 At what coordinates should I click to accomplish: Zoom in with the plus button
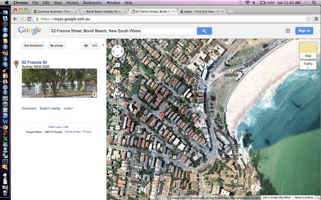117,80
